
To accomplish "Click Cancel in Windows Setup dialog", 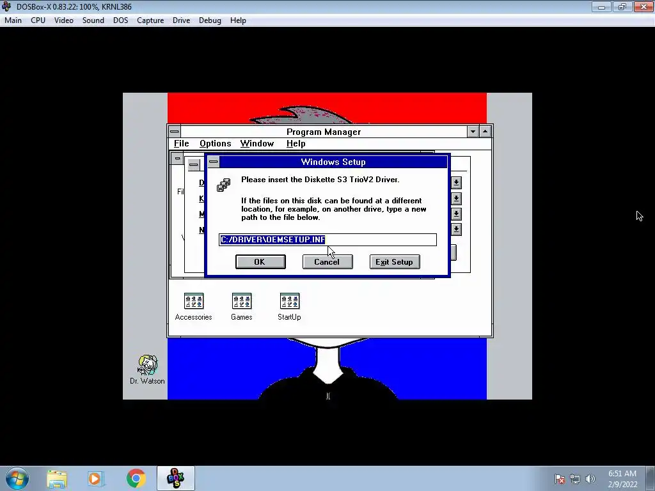I will point(327,261).
